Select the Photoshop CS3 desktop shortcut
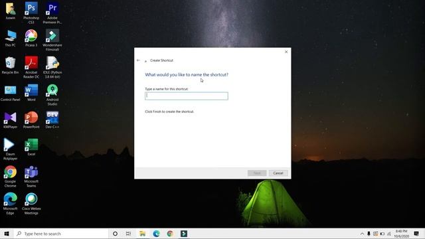Image resolution: width=425 pixels, height=239 pixels. click(x=31, y=13)
